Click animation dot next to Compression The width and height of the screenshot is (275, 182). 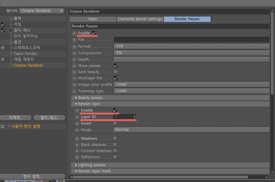74,53
